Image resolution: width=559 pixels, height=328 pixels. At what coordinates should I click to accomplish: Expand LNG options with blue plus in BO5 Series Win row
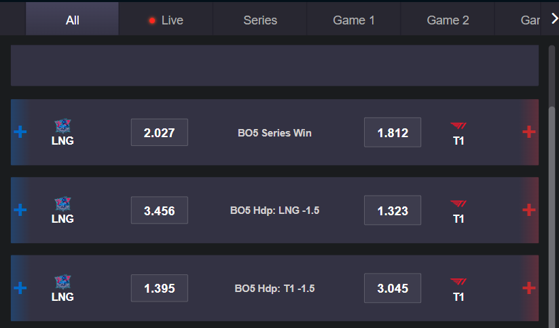20,132
